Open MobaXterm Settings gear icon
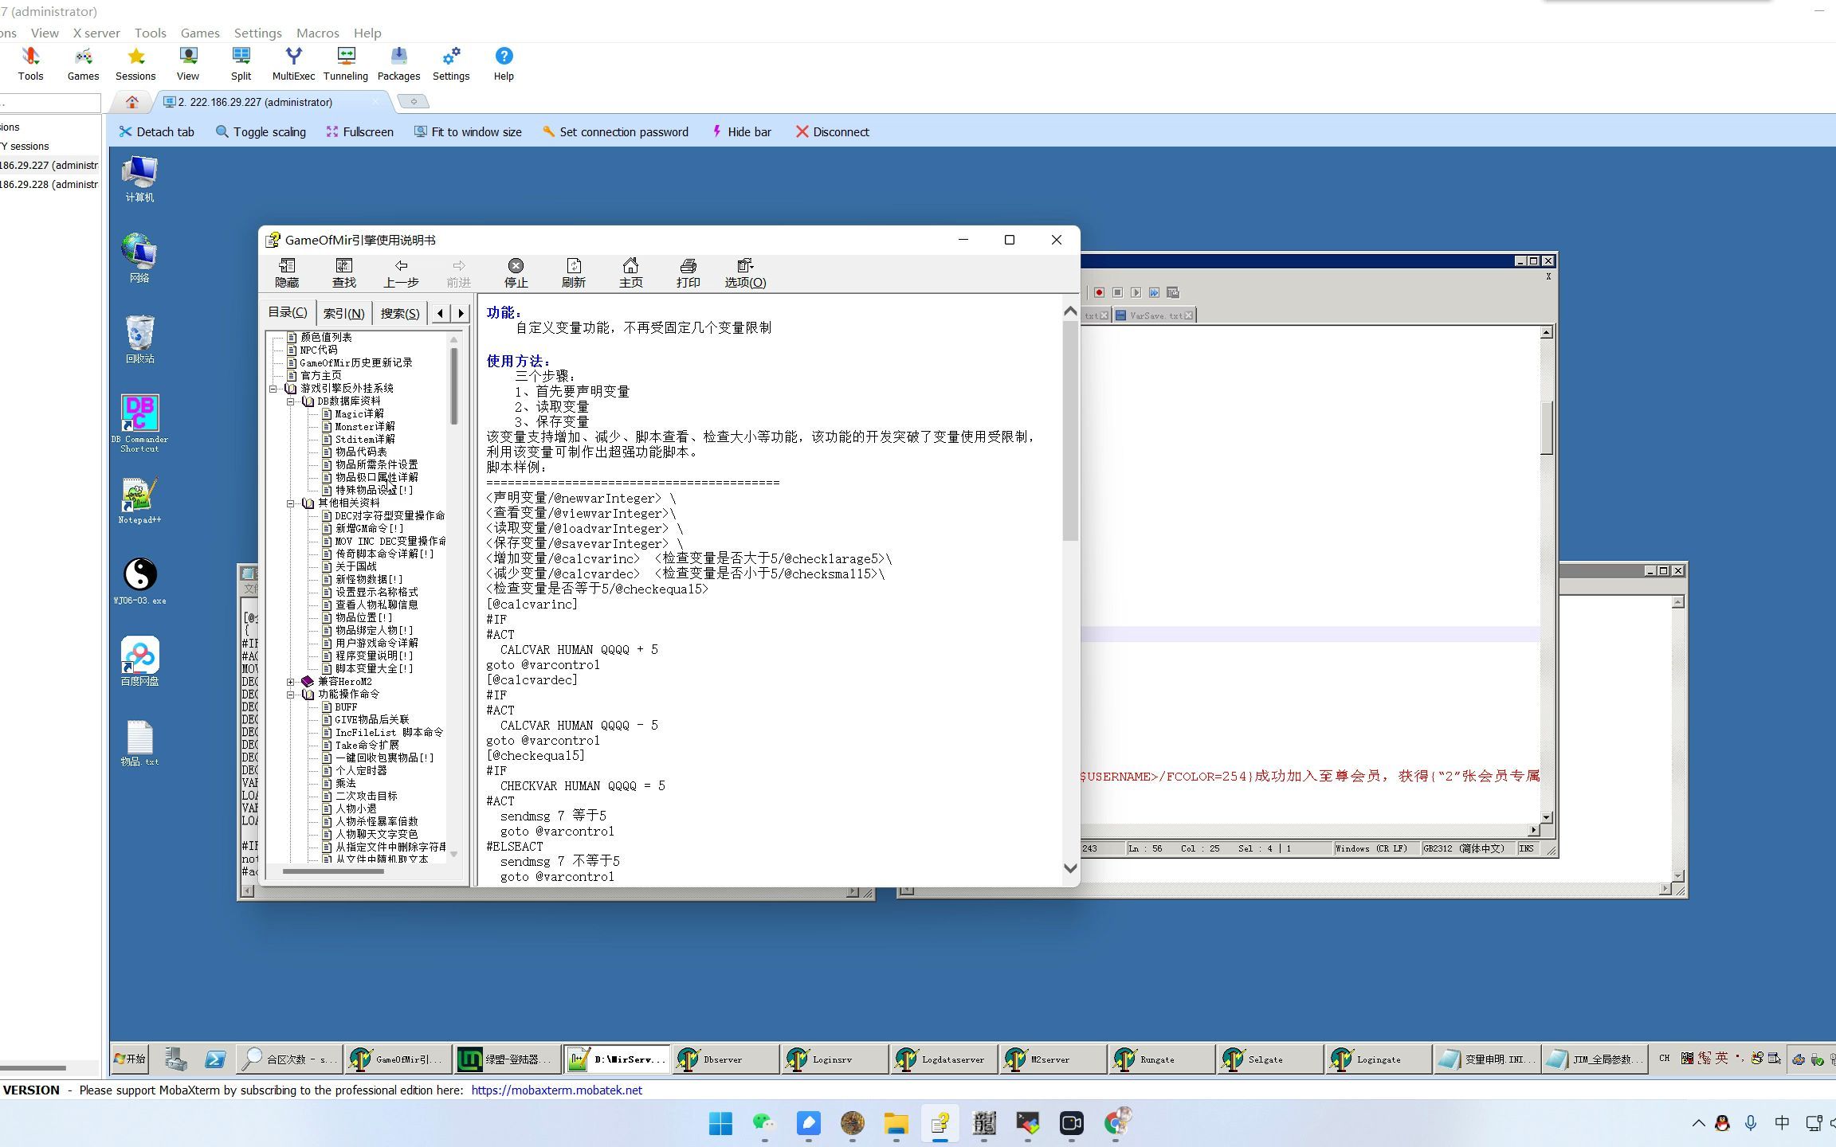Screen dimensions: 1836x1147 tap(451, 64)
